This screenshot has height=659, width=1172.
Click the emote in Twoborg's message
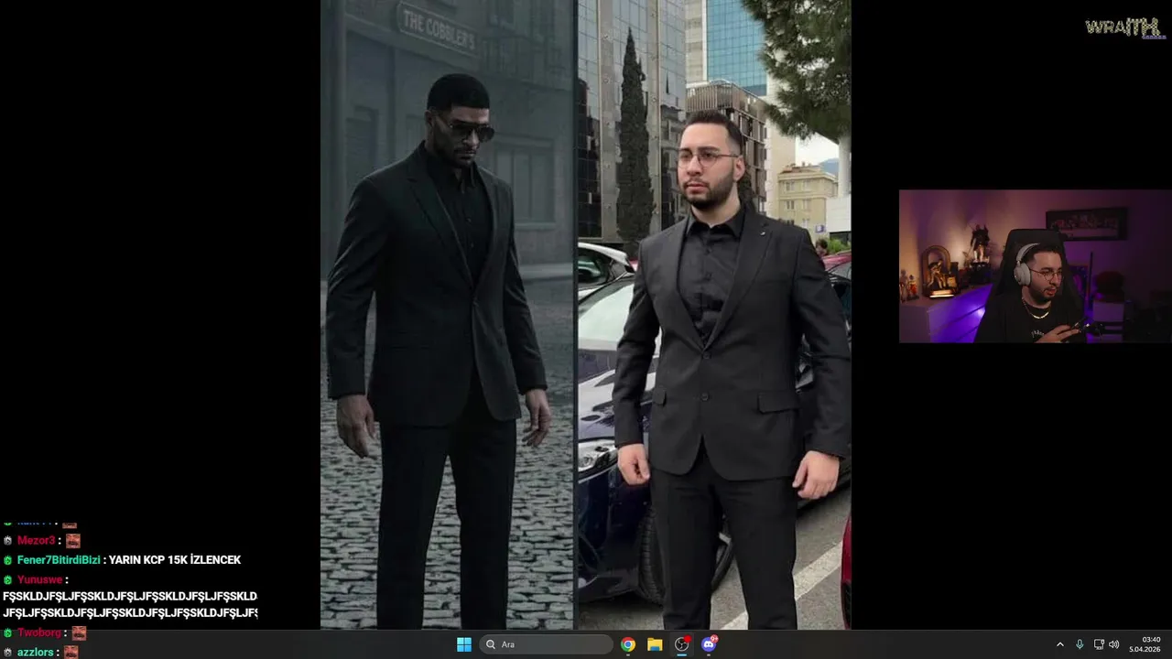coord(79,632)
